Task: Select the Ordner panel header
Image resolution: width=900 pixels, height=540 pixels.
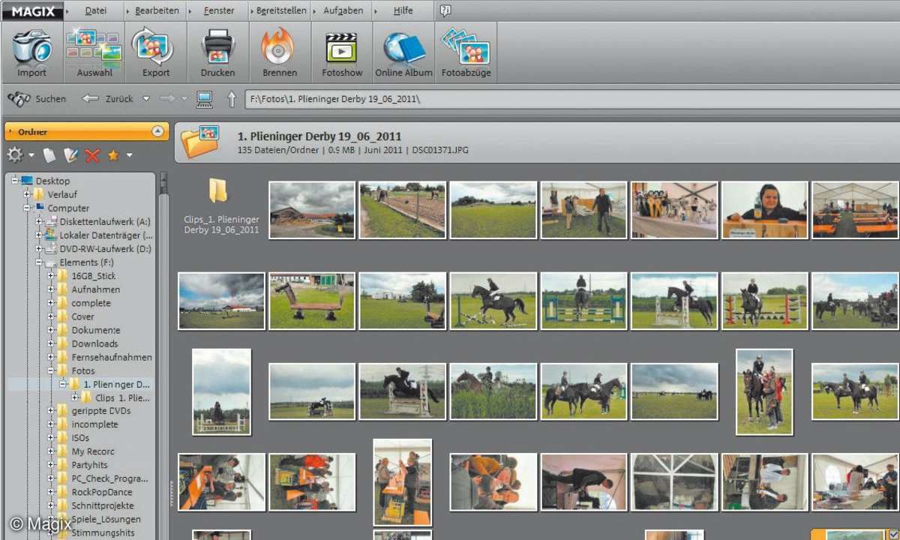Action: pyautogui.click(x=86, y=131)
